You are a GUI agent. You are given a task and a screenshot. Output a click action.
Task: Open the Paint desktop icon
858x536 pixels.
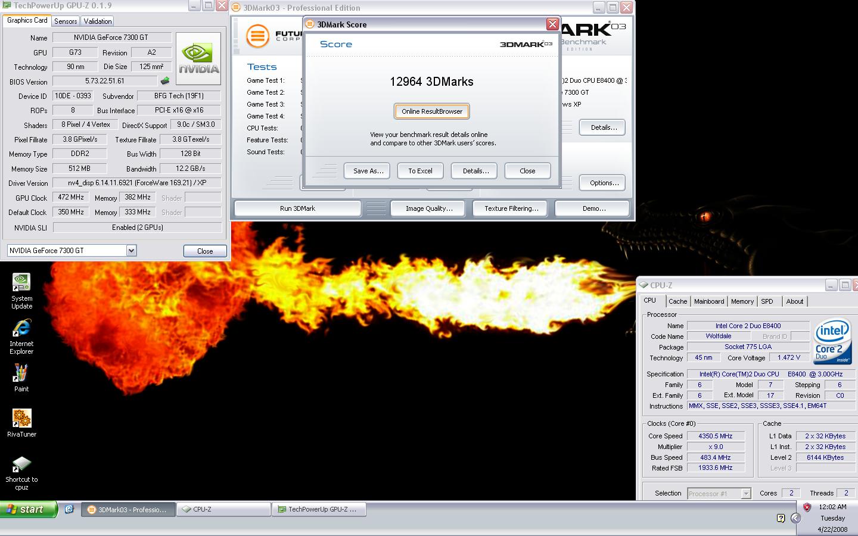tap(21, 378)
